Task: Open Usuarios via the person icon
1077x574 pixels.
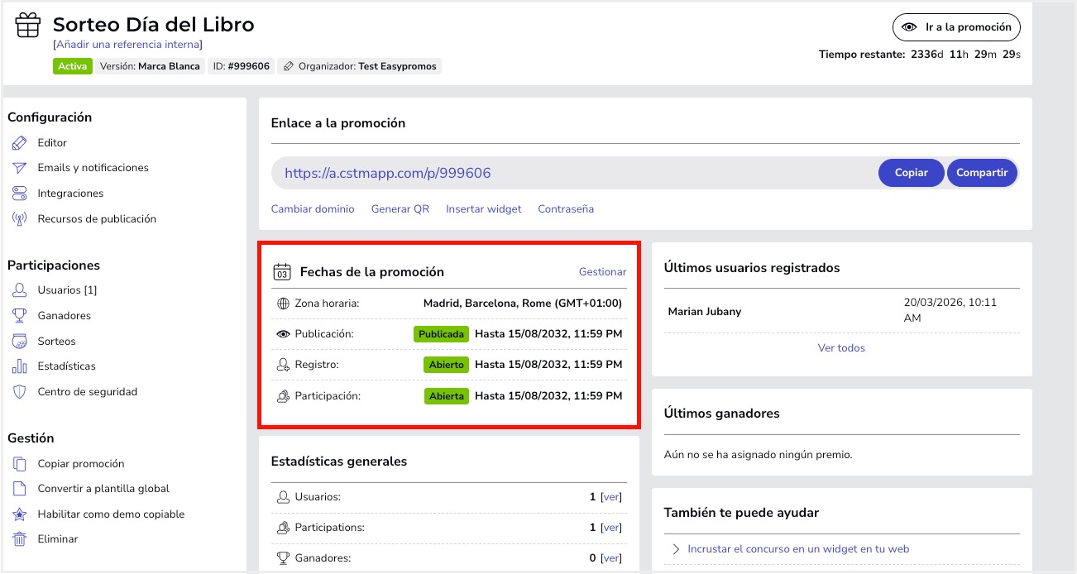Action: point(21,290)
